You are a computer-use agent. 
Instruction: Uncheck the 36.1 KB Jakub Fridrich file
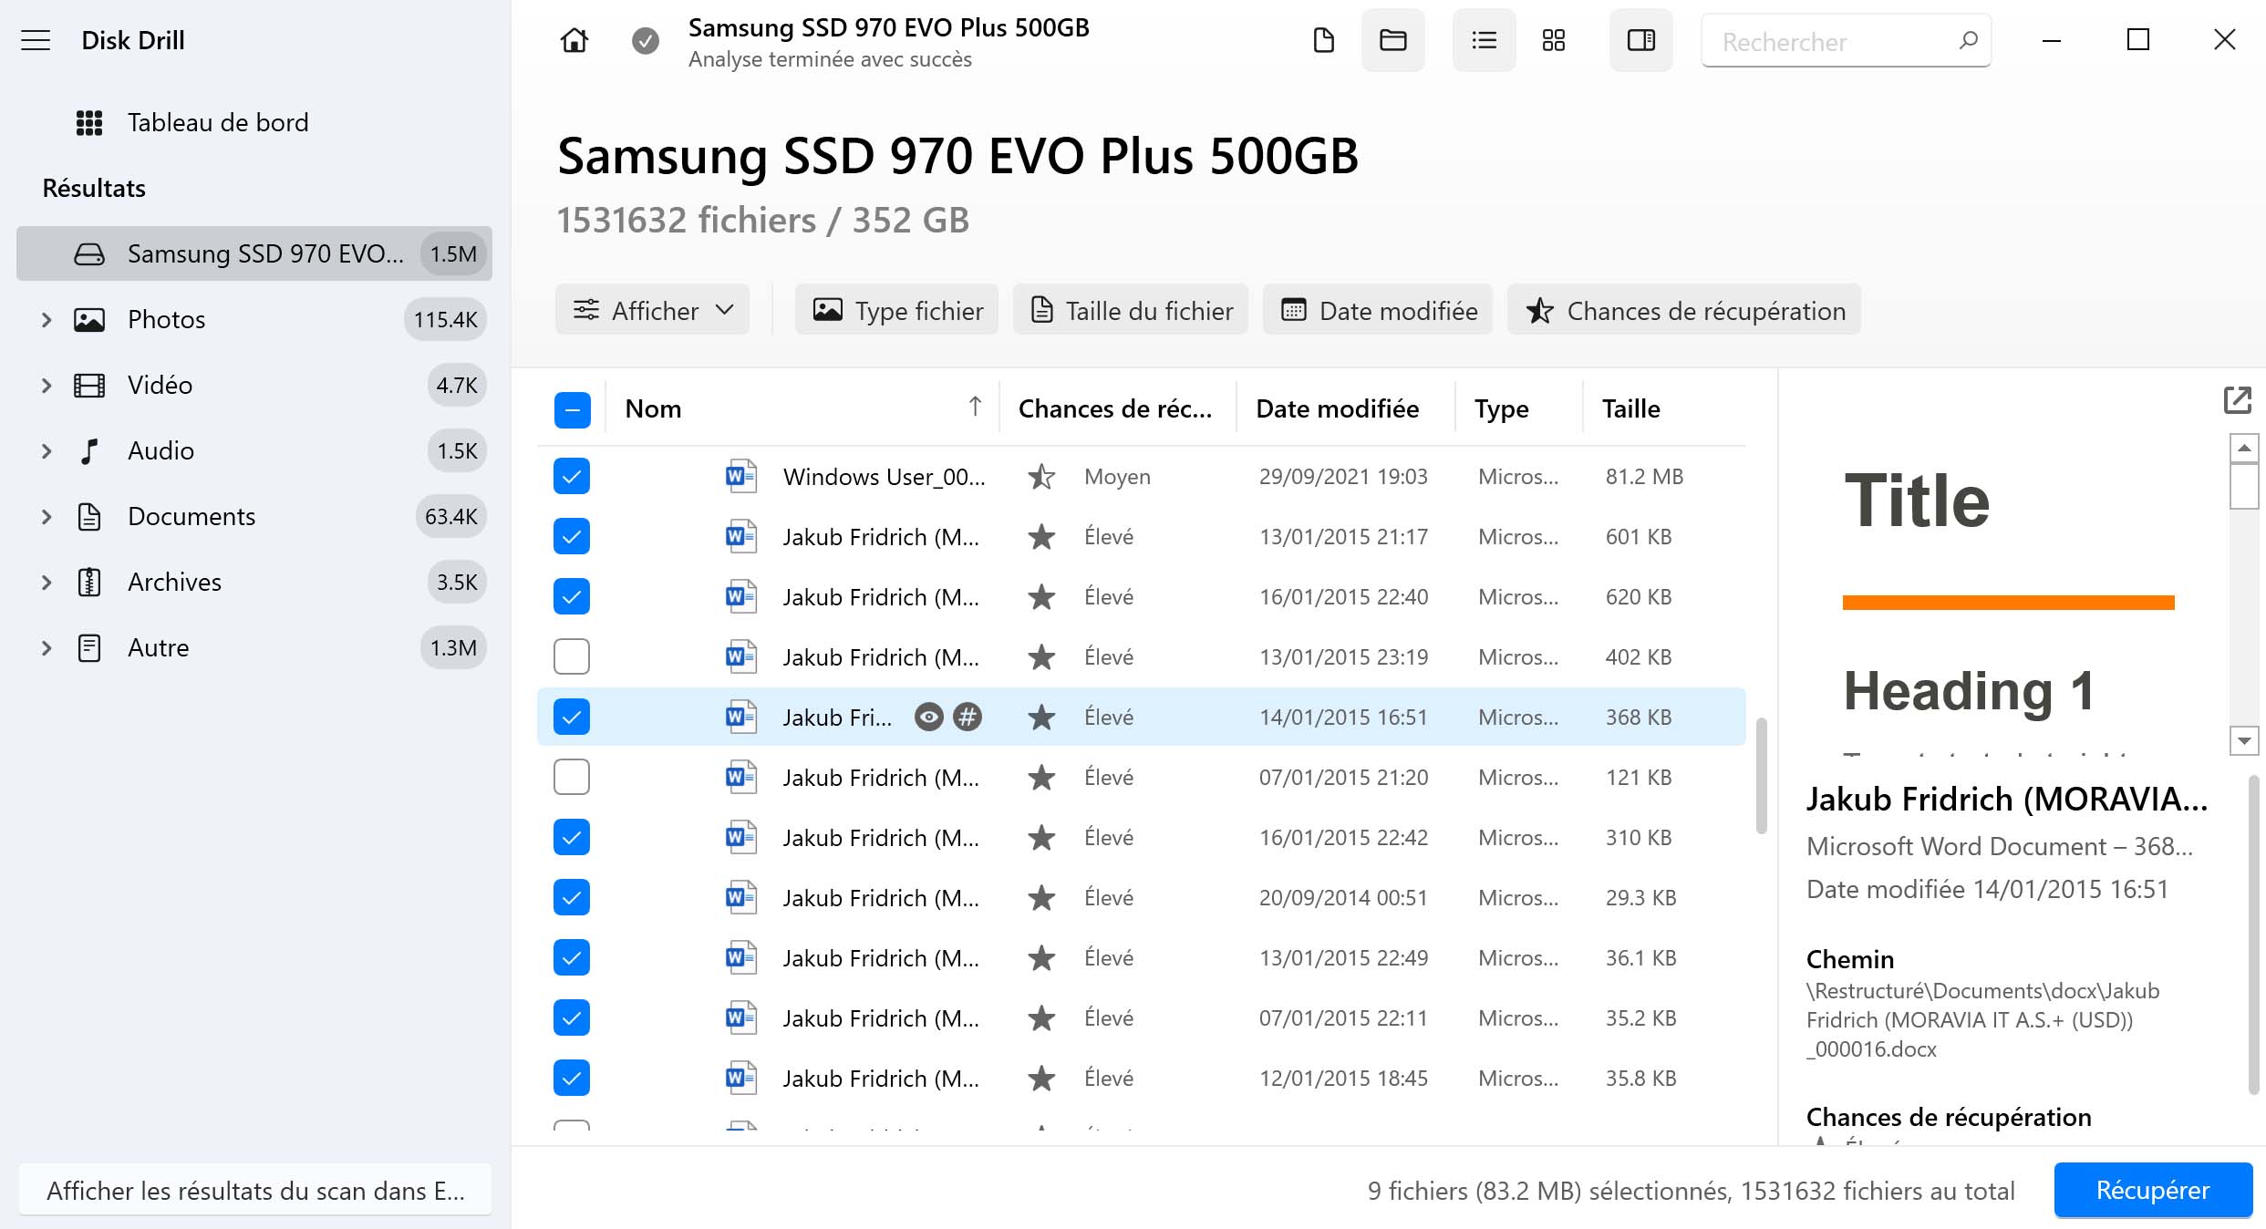click(x=572, y=958)
